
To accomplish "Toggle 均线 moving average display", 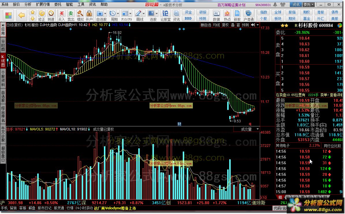I will pyautogui.click(x=217, y=25).
